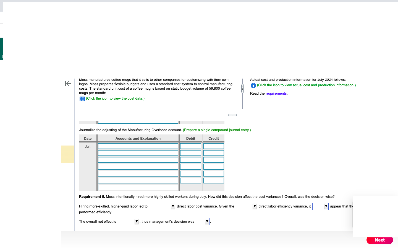This screenshot has width=398, height=249.
Task: Open dropdown before 'appear that the'
Action: (320, 206)
